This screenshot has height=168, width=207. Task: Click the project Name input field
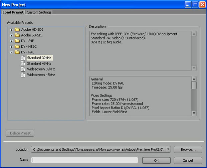coord(84,160)
